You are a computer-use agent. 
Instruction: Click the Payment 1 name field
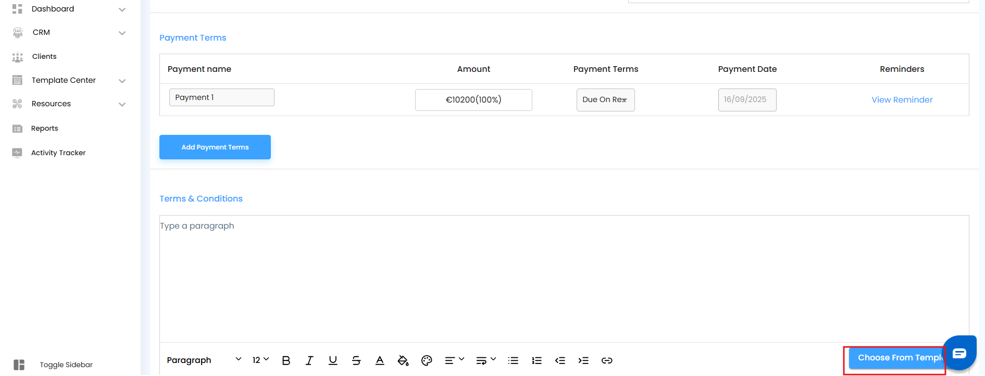pos(221,97)
